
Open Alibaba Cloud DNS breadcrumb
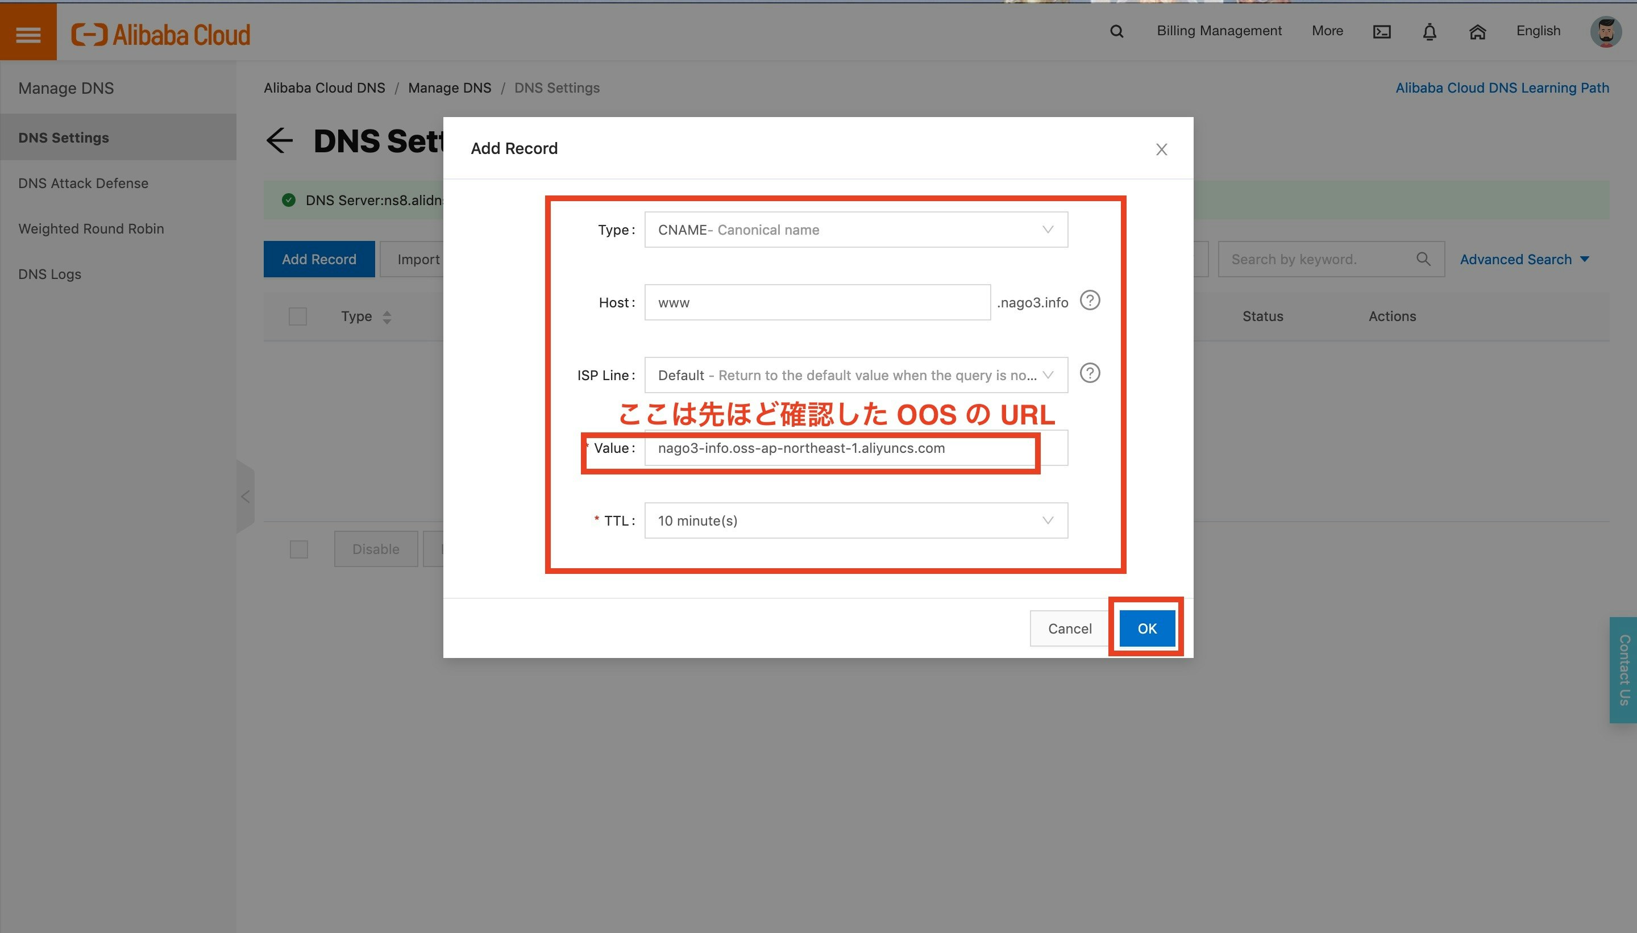[325, 88]
